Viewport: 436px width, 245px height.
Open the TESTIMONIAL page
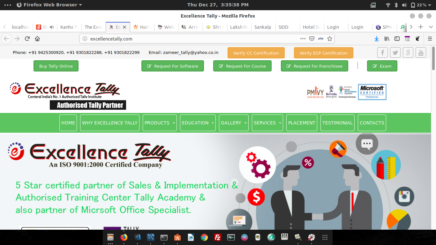[337, 123]
